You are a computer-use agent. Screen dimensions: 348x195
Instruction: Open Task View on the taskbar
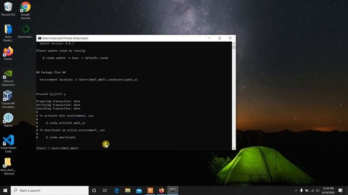[x=105, y=190]
